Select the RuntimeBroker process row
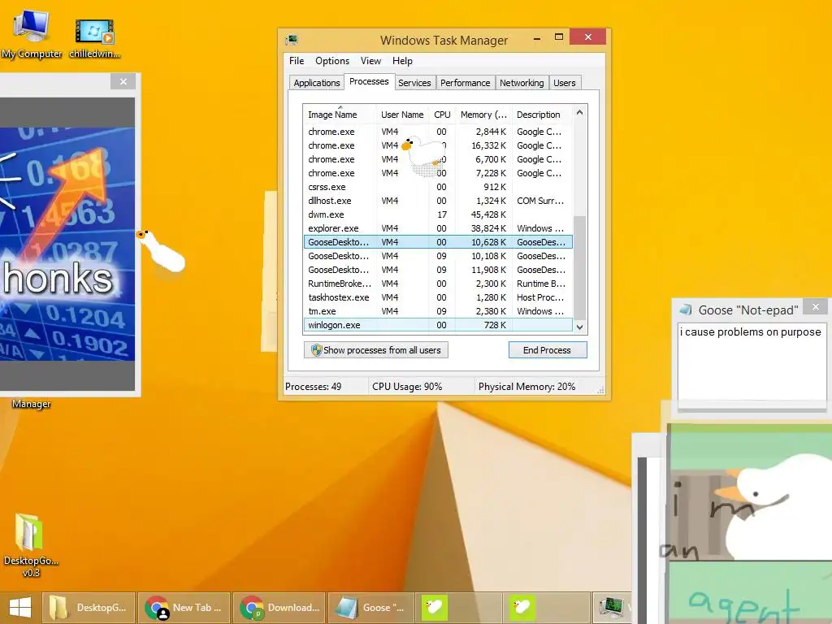 [438, 284]
